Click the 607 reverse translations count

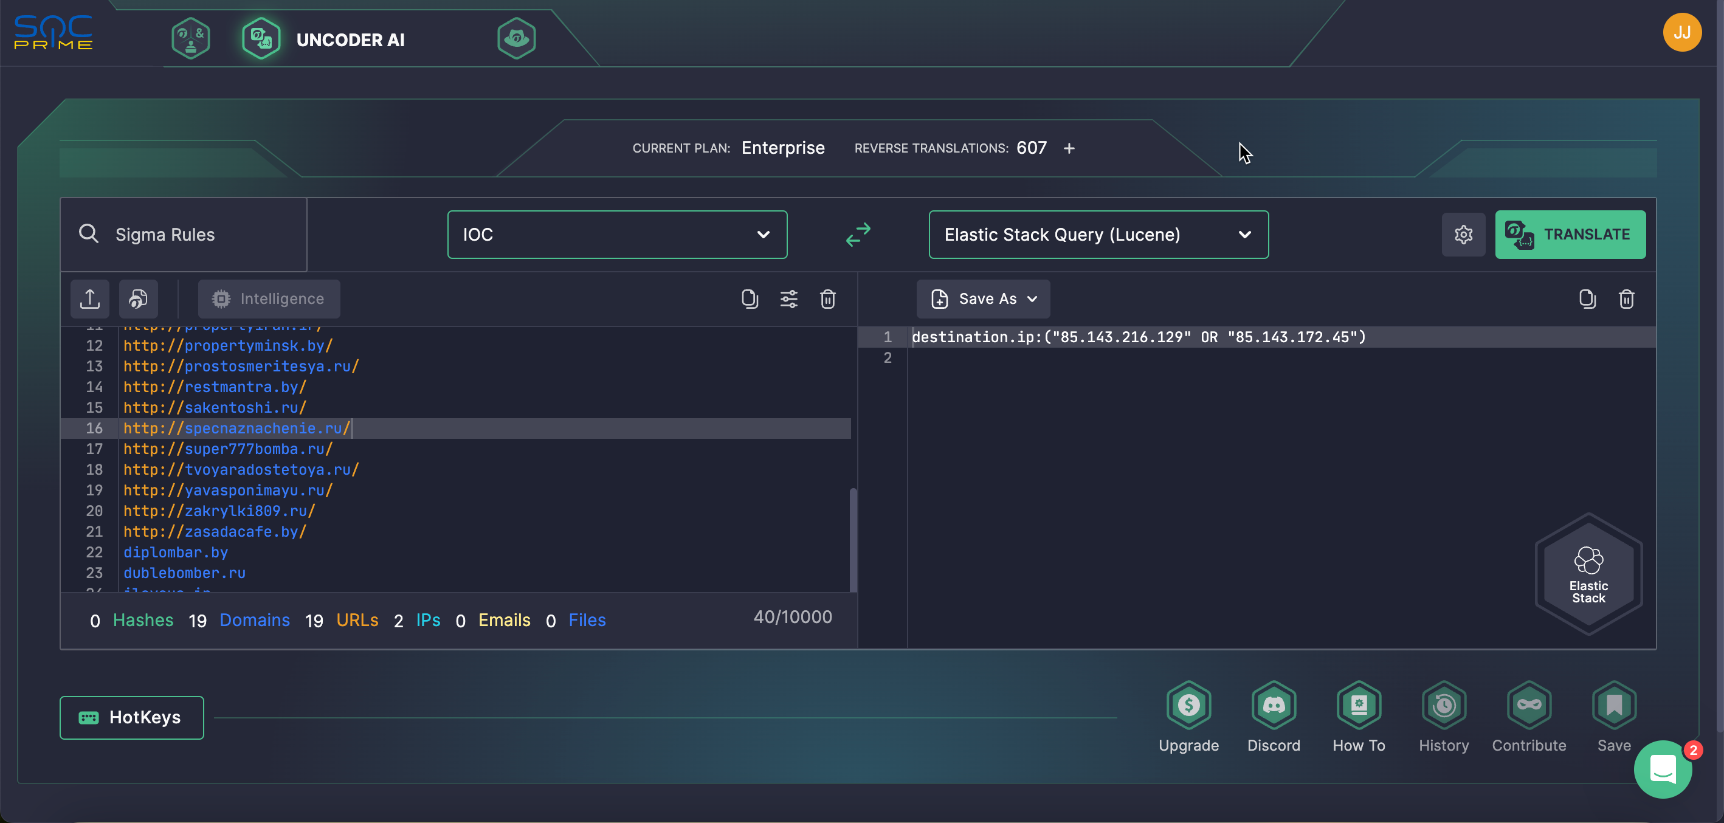1032,148
